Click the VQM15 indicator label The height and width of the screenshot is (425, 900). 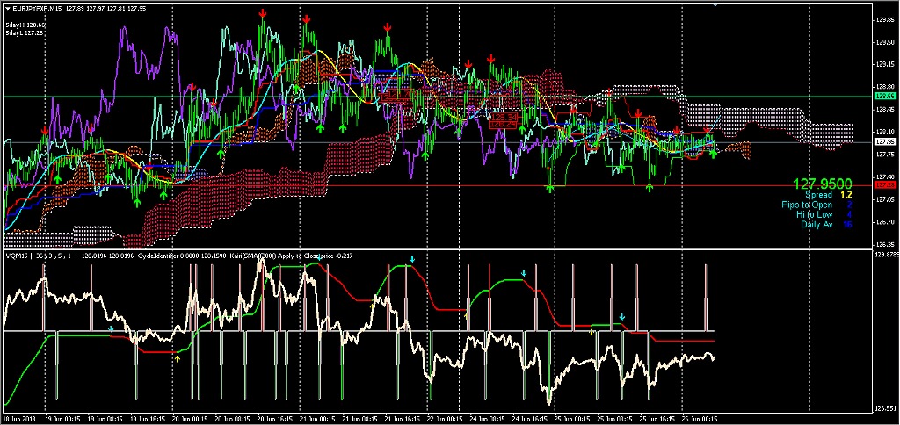[x=16, y=256]
